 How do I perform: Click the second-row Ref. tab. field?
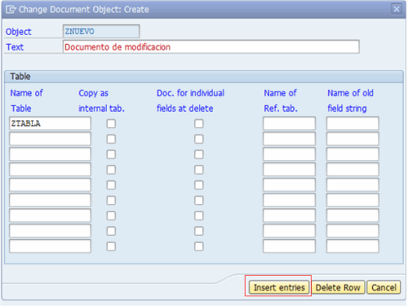click(x=289, y=139)
